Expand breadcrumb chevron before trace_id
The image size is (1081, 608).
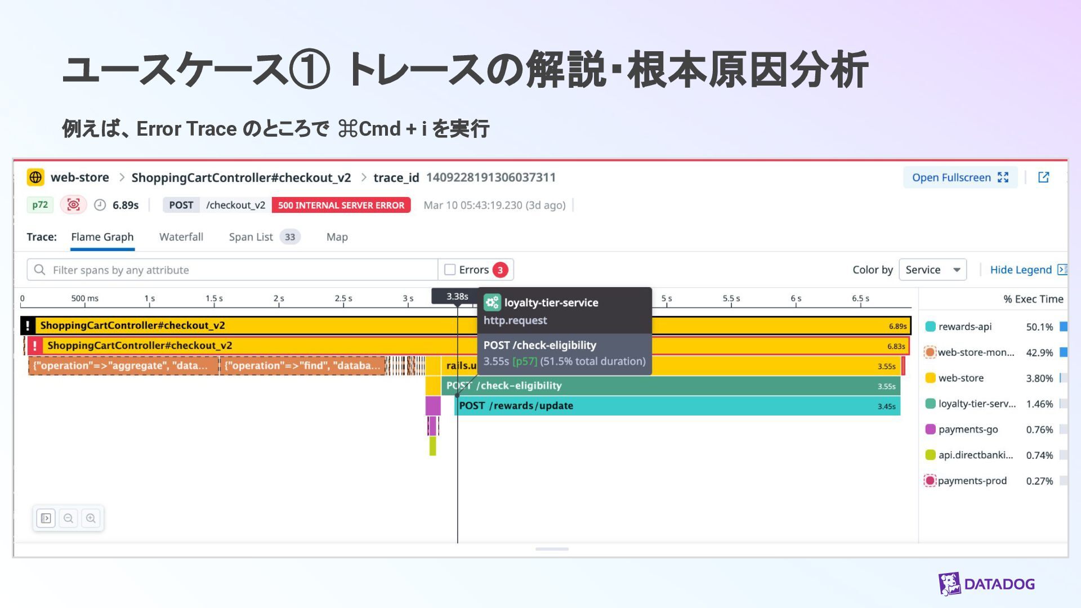(x=363, y=177)
